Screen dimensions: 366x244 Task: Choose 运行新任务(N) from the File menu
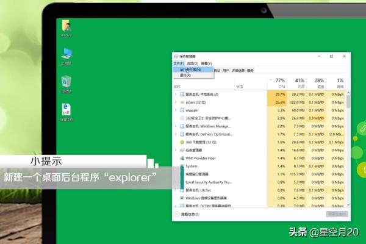[x=193, y=70]
